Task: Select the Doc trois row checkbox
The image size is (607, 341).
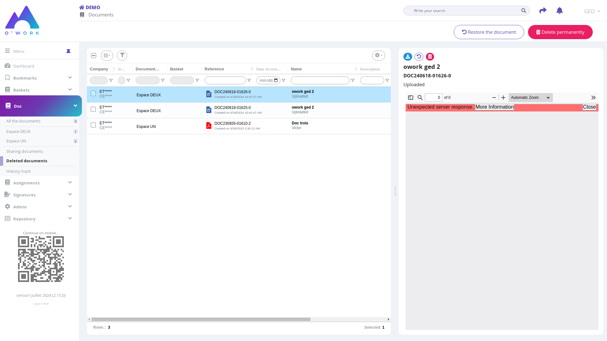Action: point(93,125)
